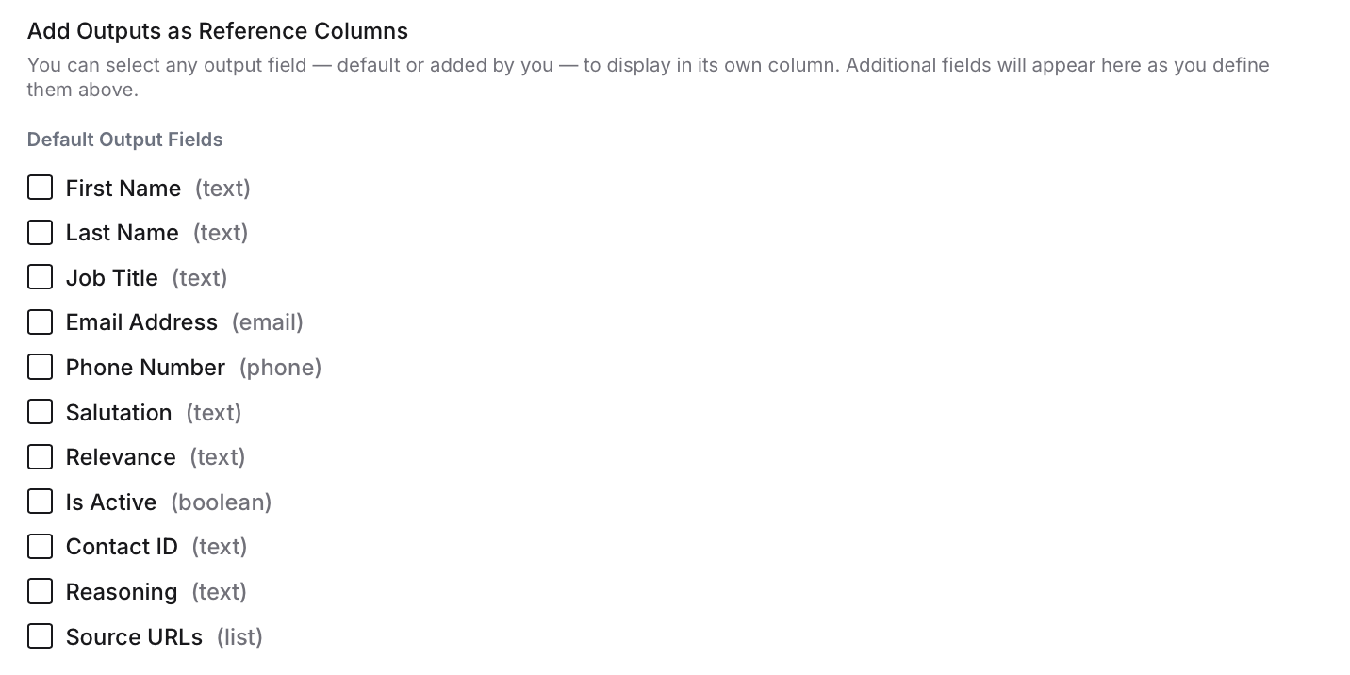The height and width of the screenshot is (675, 1350).
Task: Click the phone type indicator text
Action: coord(280,367)
